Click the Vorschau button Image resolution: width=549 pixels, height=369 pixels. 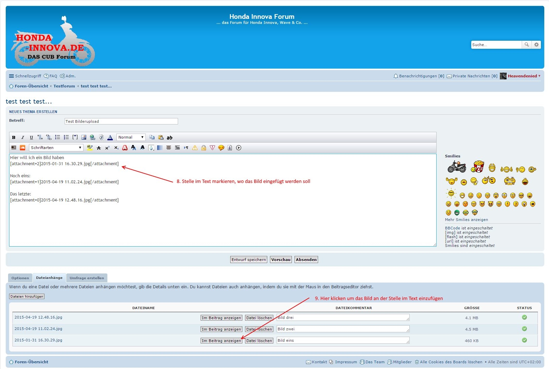pyautogui.click(x=281, y=260)
